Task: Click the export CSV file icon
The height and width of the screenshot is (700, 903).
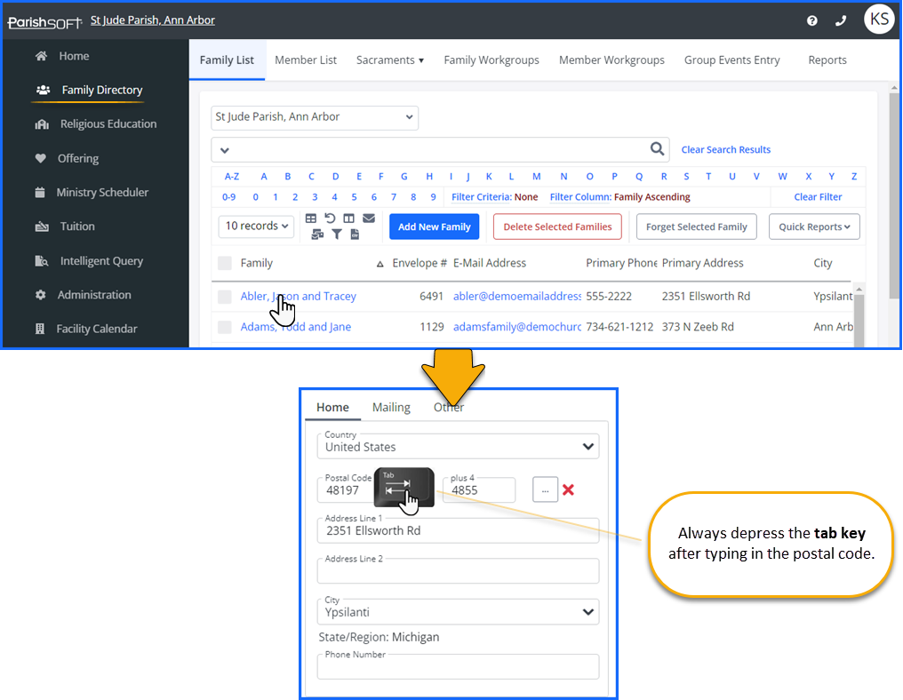Action: point(355,235)
